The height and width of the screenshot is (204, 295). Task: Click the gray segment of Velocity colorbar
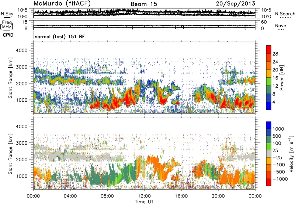pos(269,154)
